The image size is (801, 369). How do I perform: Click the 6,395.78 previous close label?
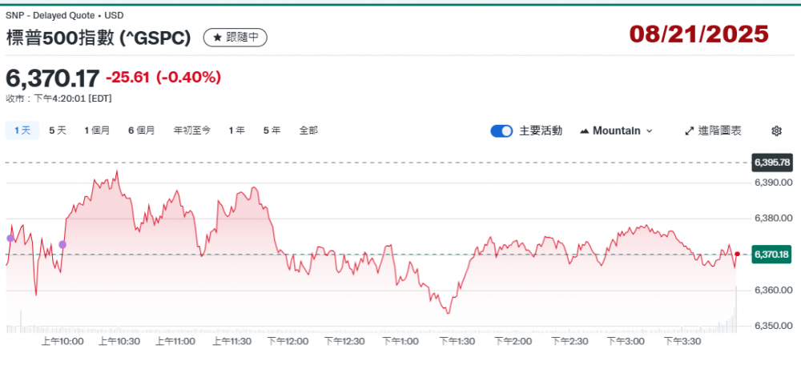771,162
